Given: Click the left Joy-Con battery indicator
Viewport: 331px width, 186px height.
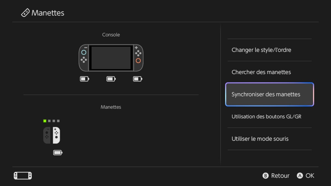Looking at the screenshot, I should [x=84, y=79].
